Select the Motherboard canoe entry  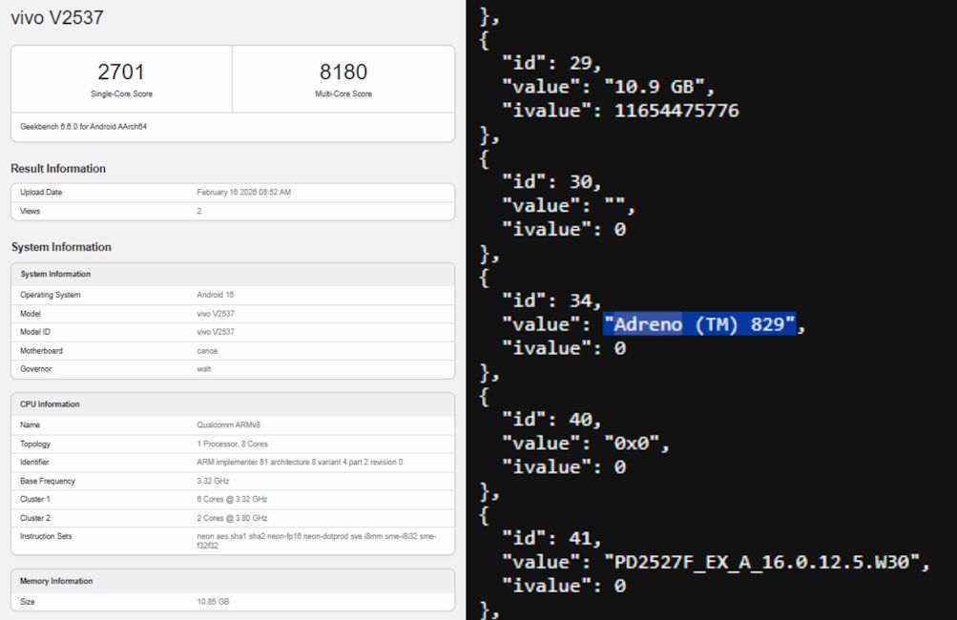203,350
